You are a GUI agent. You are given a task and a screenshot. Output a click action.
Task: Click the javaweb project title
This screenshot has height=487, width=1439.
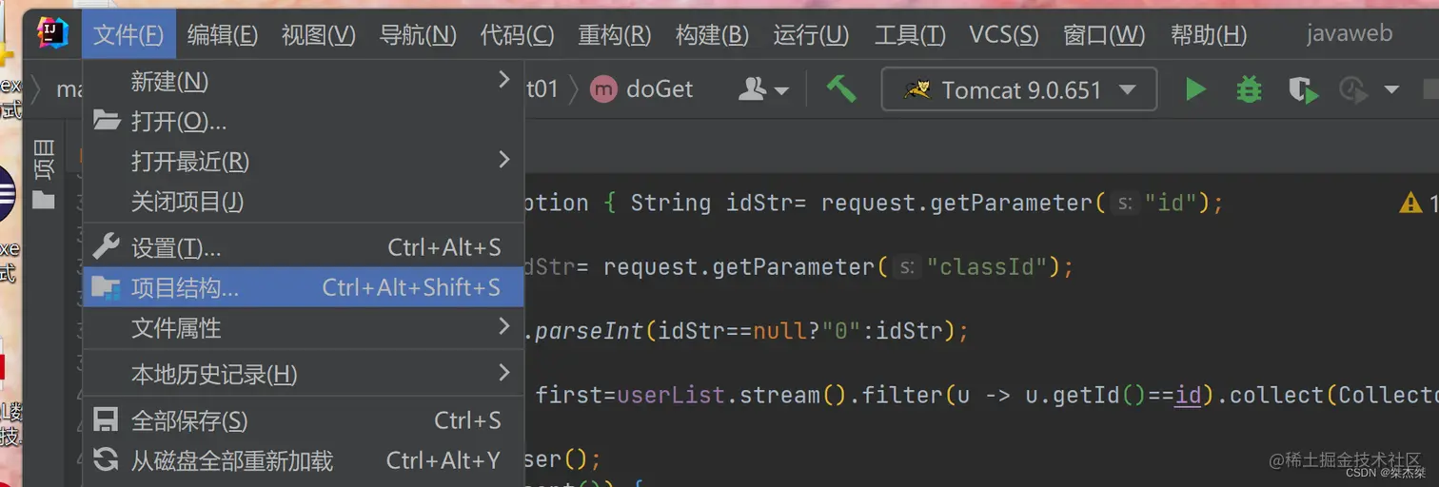1349,33
